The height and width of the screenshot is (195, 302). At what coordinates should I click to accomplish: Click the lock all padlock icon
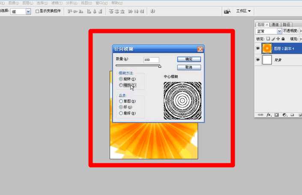point(282,39)
